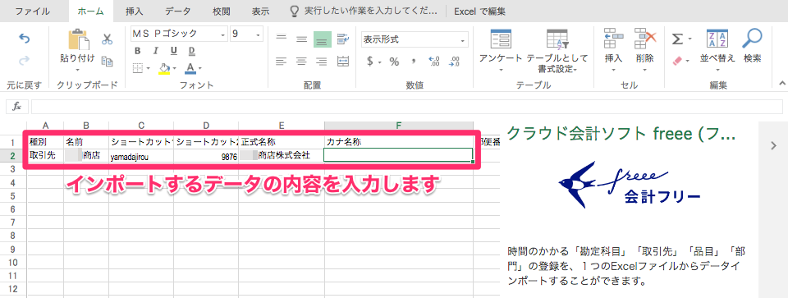Apply the blue font color
Screen dimensions: 788x298
click(x=190, y=68)
